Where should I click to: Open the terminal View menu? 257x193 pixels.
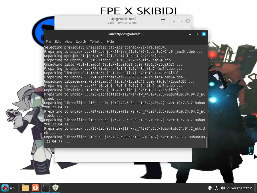tap(68, 42)
